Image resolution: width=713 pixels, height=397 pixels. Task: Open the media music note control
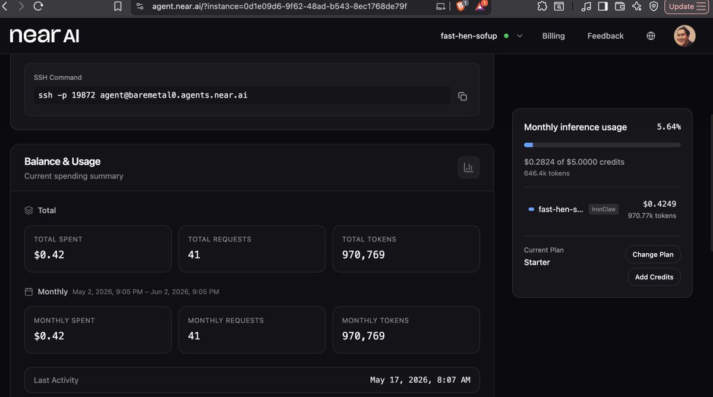click(x=586, y=7)
